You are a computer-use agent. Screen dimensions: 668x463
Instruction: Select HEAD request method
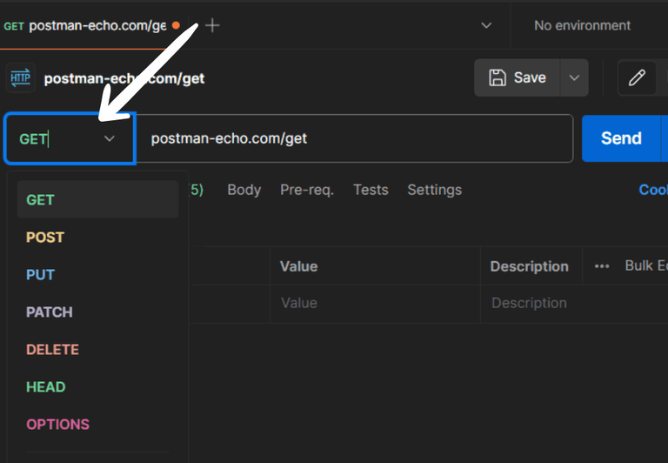(46, 386)
